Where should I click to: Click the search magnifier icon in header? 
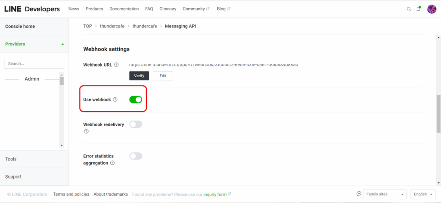coord(409,9)
